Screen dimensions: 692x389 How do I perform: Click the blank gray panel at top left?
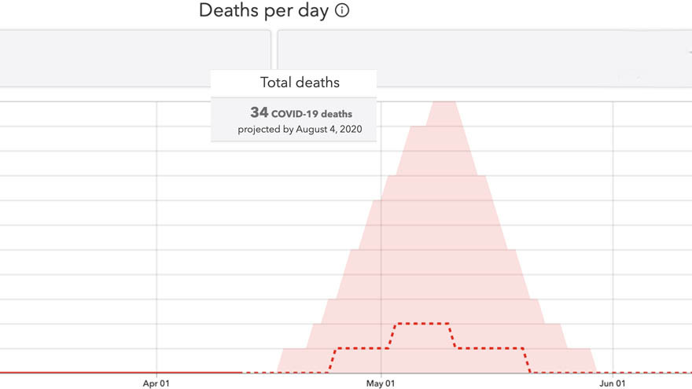(134, 57)
